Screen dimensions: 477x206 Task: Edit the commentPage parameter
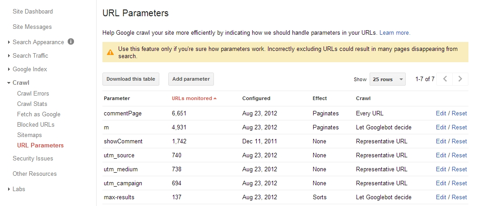440,113
